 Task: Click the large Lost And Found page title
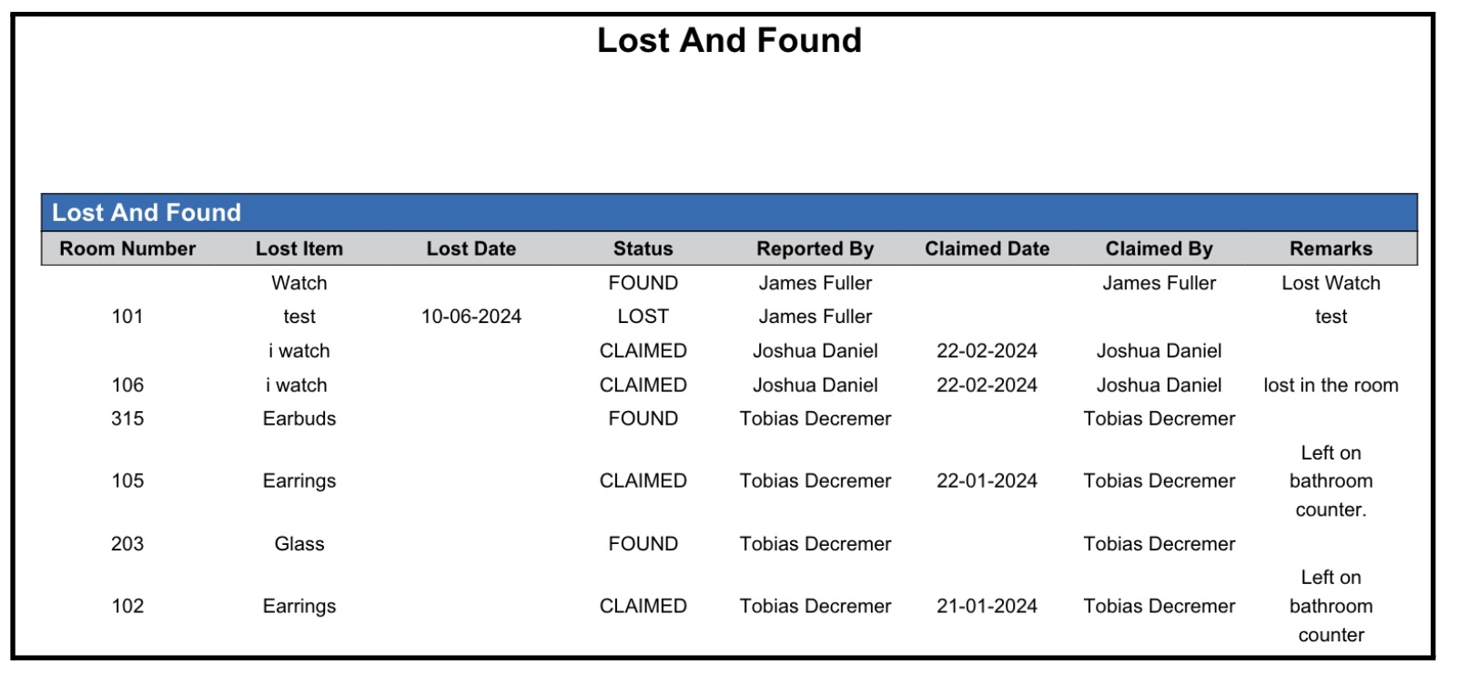point(729,41)
